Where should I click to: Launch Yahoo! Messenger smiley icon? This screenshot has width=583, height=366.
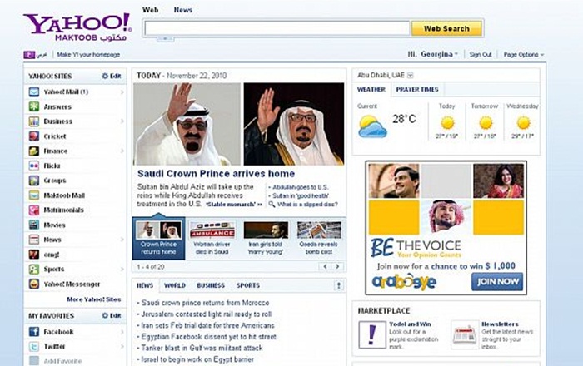pyautogui.click(x=34, y=284)
